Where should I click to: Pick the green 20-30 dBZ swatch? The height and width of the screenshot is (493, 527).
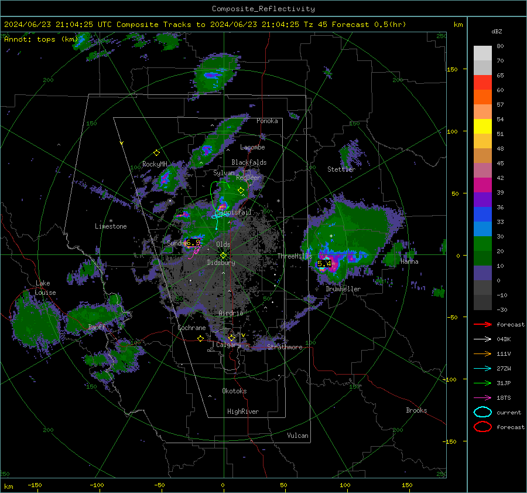point(482,244)
